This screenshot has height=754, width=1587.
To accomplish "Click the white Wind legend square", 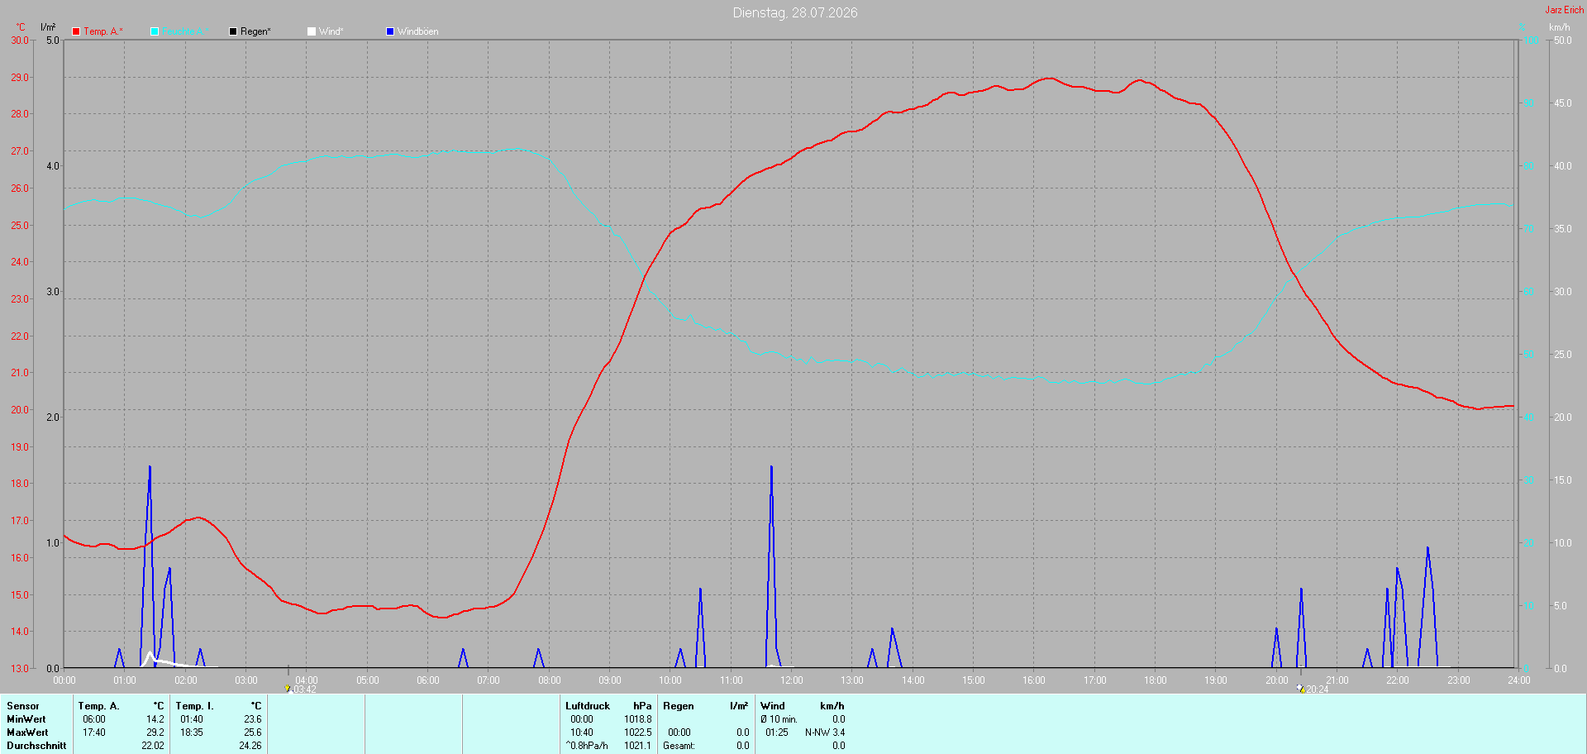I will pyautogui.click(x=312, y=31).
